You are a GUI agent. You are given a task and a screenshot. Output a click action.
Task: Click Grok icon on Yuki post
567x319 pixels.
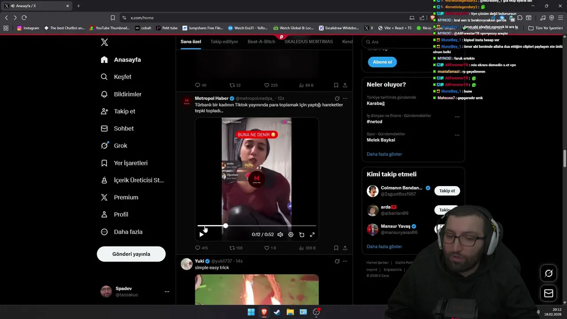337,261
